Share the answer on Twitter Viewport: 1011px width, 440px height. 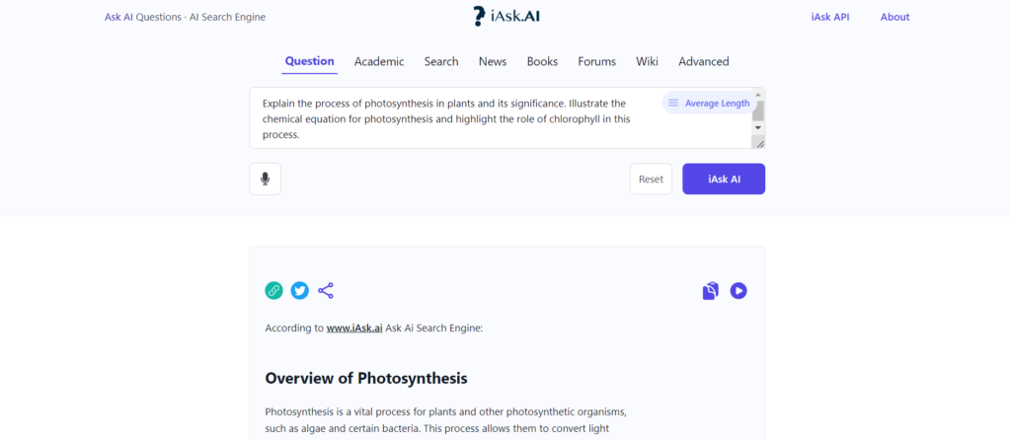[x=300, y=290]
